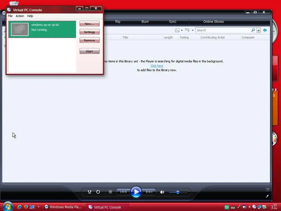The height and width of the screenshot is (211, 281).
Task: Click the Previous track button
Action: [123, 192]
